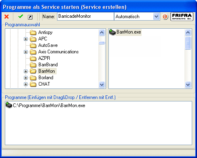The width and height of the screenshot is (197, 158).
Task: Click the BarrBrand folder icon
Action: (33, 65)
